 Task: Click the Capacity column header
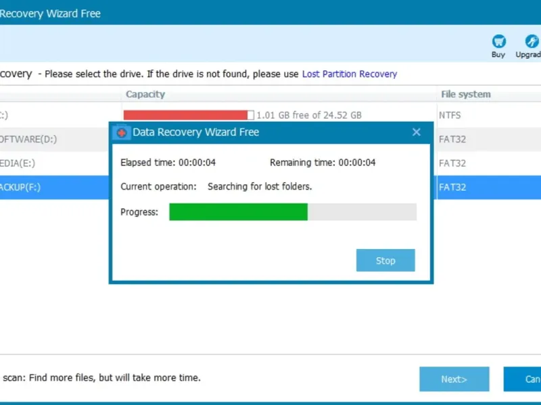(x=145, y=94)
